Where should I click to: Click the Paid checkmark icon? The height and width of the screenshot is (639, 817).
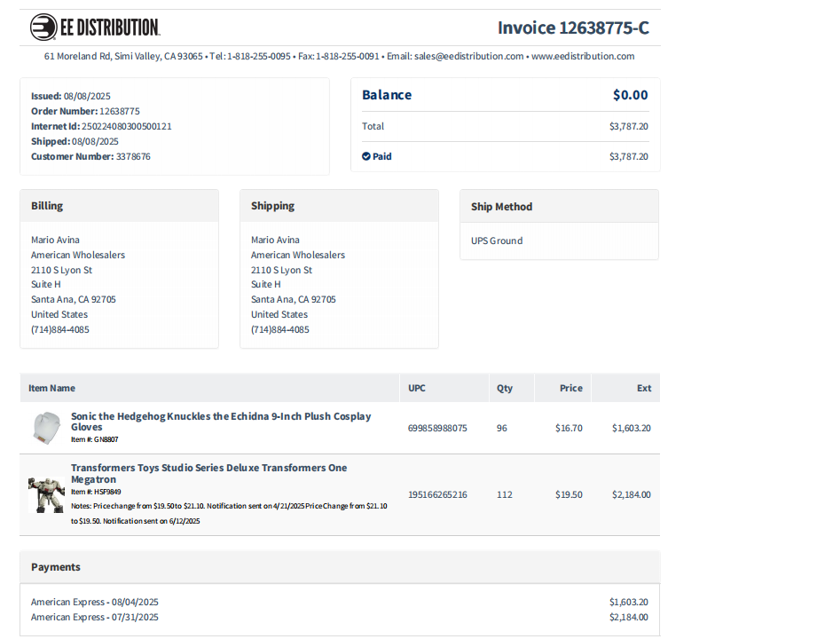pyautogui.click(x=366, y=156)
